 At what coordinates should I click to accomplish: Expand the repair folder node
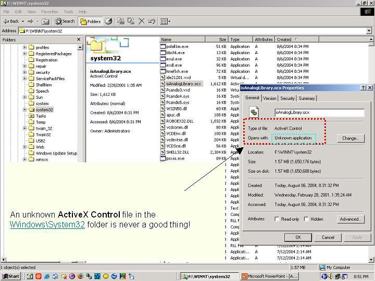[x=24, y=66]
